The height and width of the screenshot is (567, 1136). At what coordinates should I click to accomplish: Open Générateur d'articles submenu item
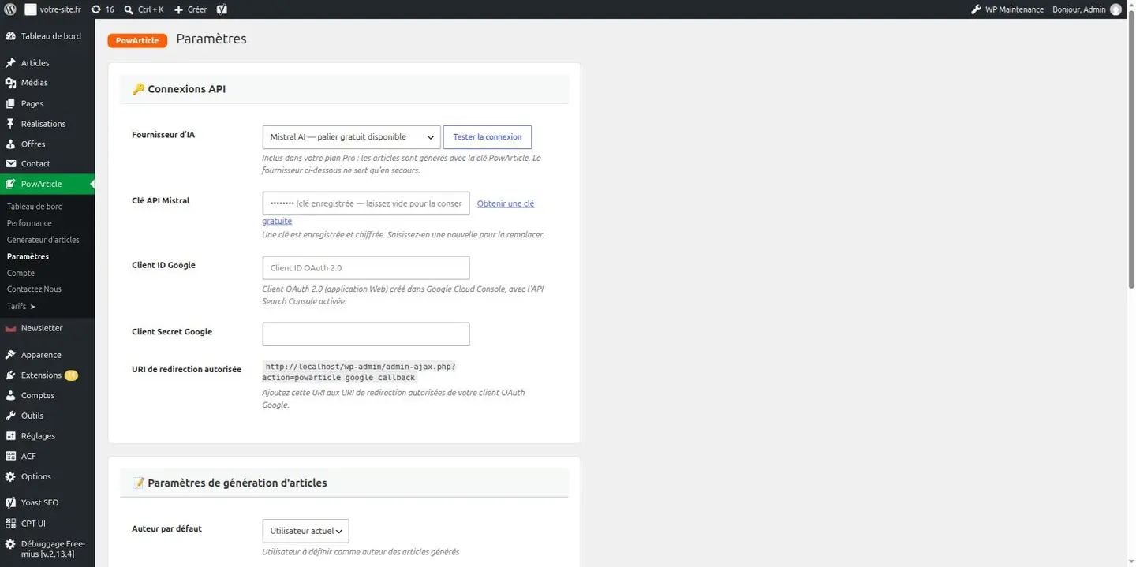coord(43,240)
